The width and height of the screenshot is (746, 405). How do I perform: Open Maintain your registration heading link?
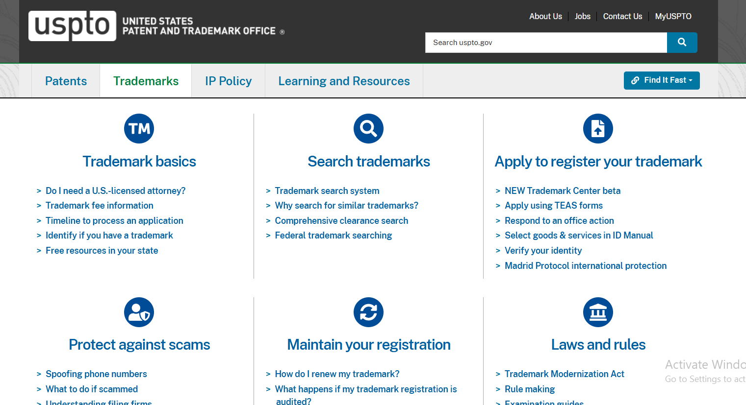(369, 345)
